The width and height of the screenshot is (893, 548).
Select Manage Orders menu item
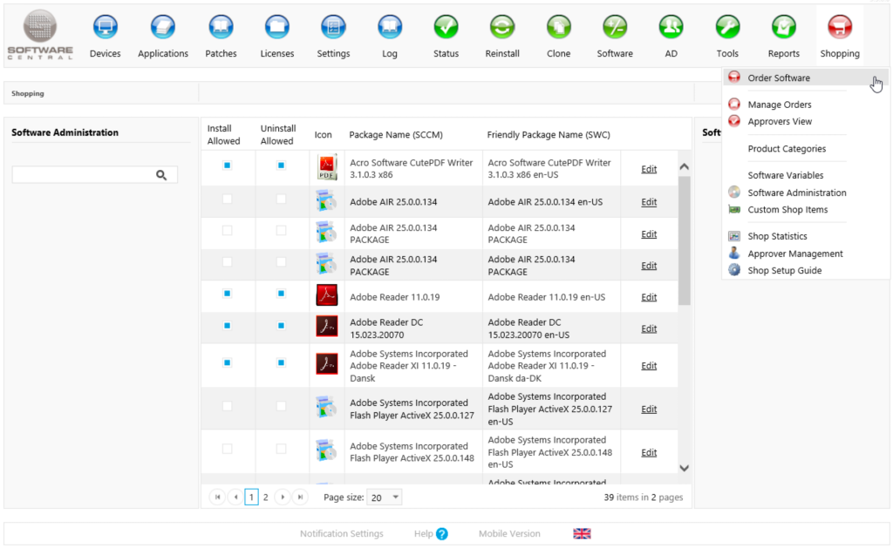779,105
